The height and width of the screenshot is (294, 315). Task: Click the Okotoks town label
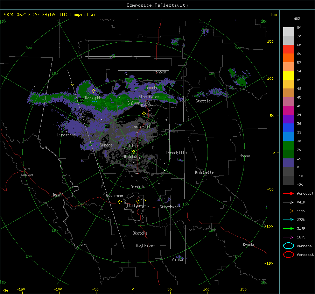(x=140, y=233)
